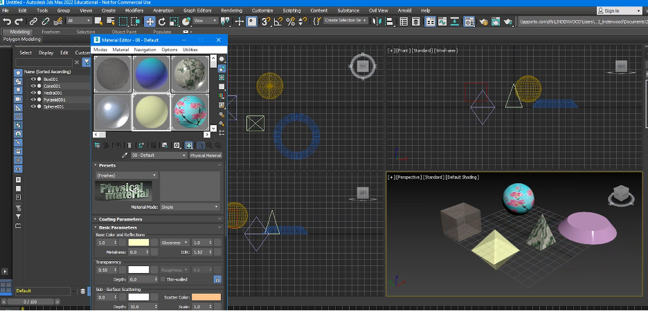Open the Rendering menu

tap(231, 11)
